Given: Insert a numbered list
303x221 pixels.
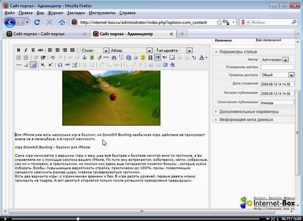Looking at the screenshot, I should tap(26, 58).
